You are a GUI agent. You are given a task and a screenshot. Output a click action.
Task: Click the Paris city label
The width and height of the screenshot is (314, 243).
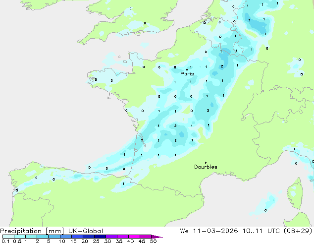[187, 74]
